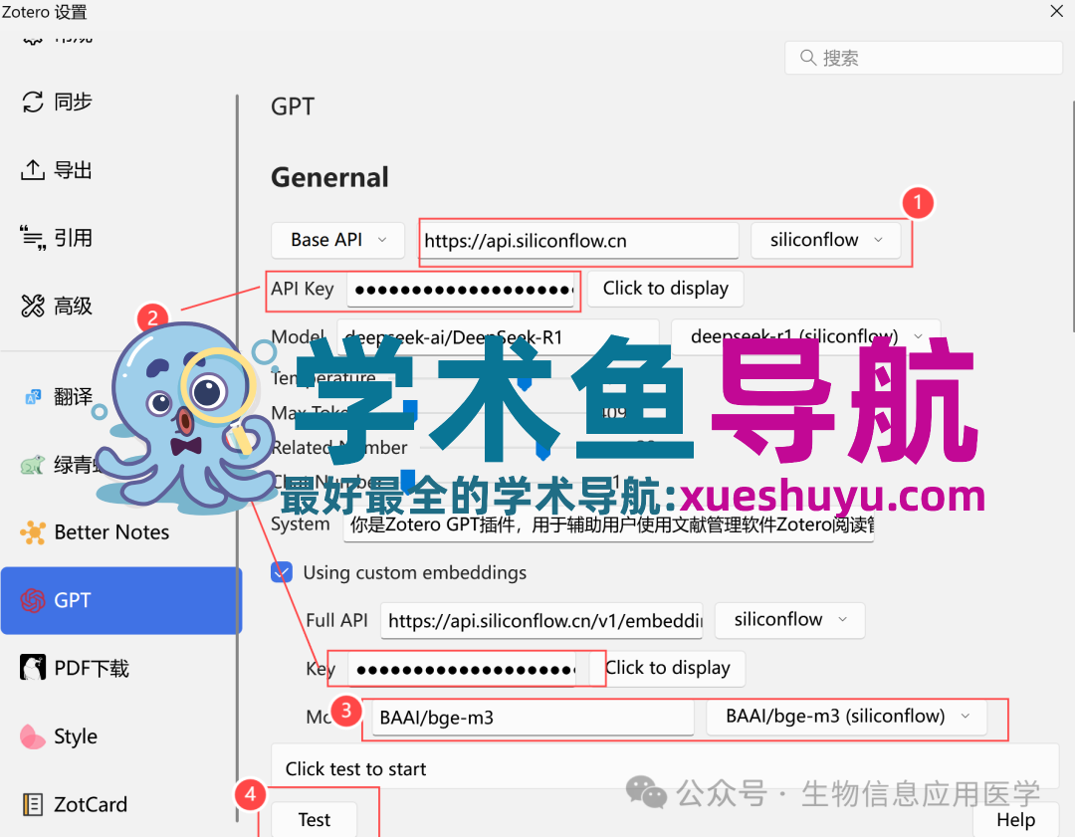
Task: Open the PDF下载 preferences pane
Action: point(120,669)
